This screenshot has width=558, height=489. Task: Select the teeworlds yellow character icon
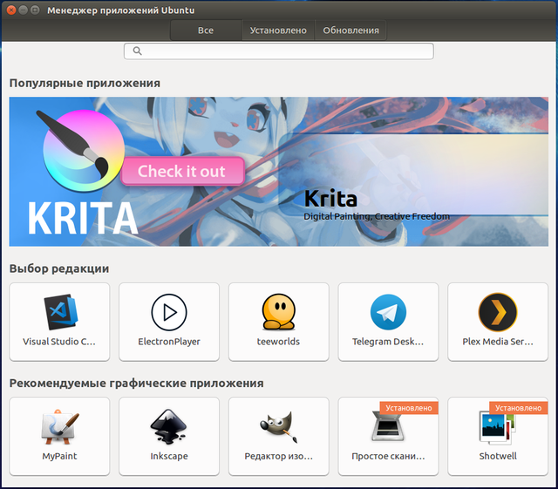coord(279,312)
